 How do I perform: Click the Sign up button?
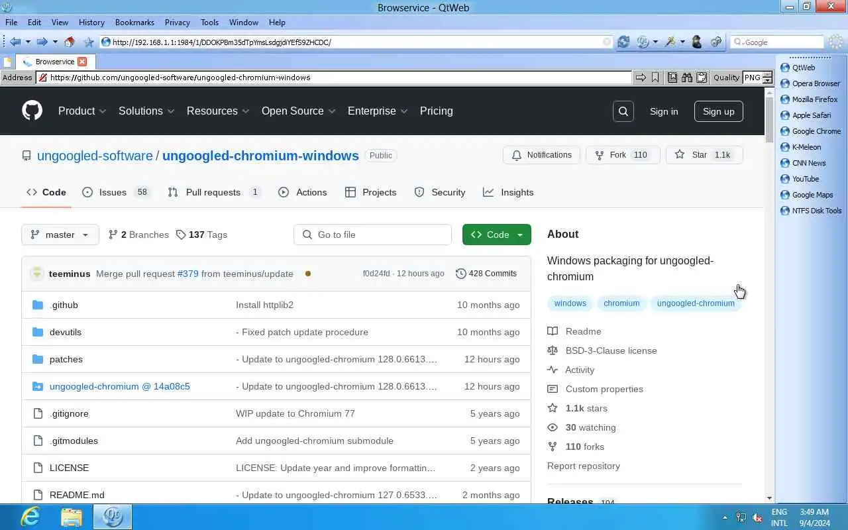pyautogui.click(x=719, y=111)
